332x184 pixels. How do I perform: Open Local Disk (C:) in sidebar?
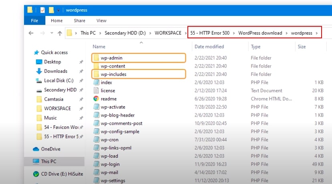click(x=54, y=81)
